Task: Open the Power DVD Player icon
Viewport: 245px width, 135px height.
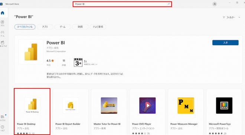Action: point(147,105)
